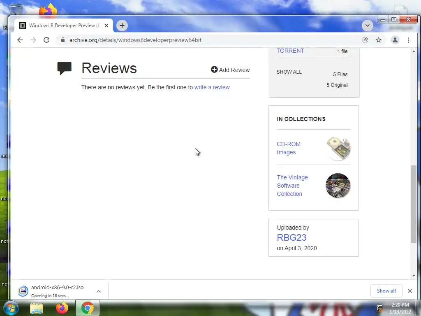This screenshot has width=421, height=316.
Task: Open the Chrome profile avatar menu
Action: (395, 40)
